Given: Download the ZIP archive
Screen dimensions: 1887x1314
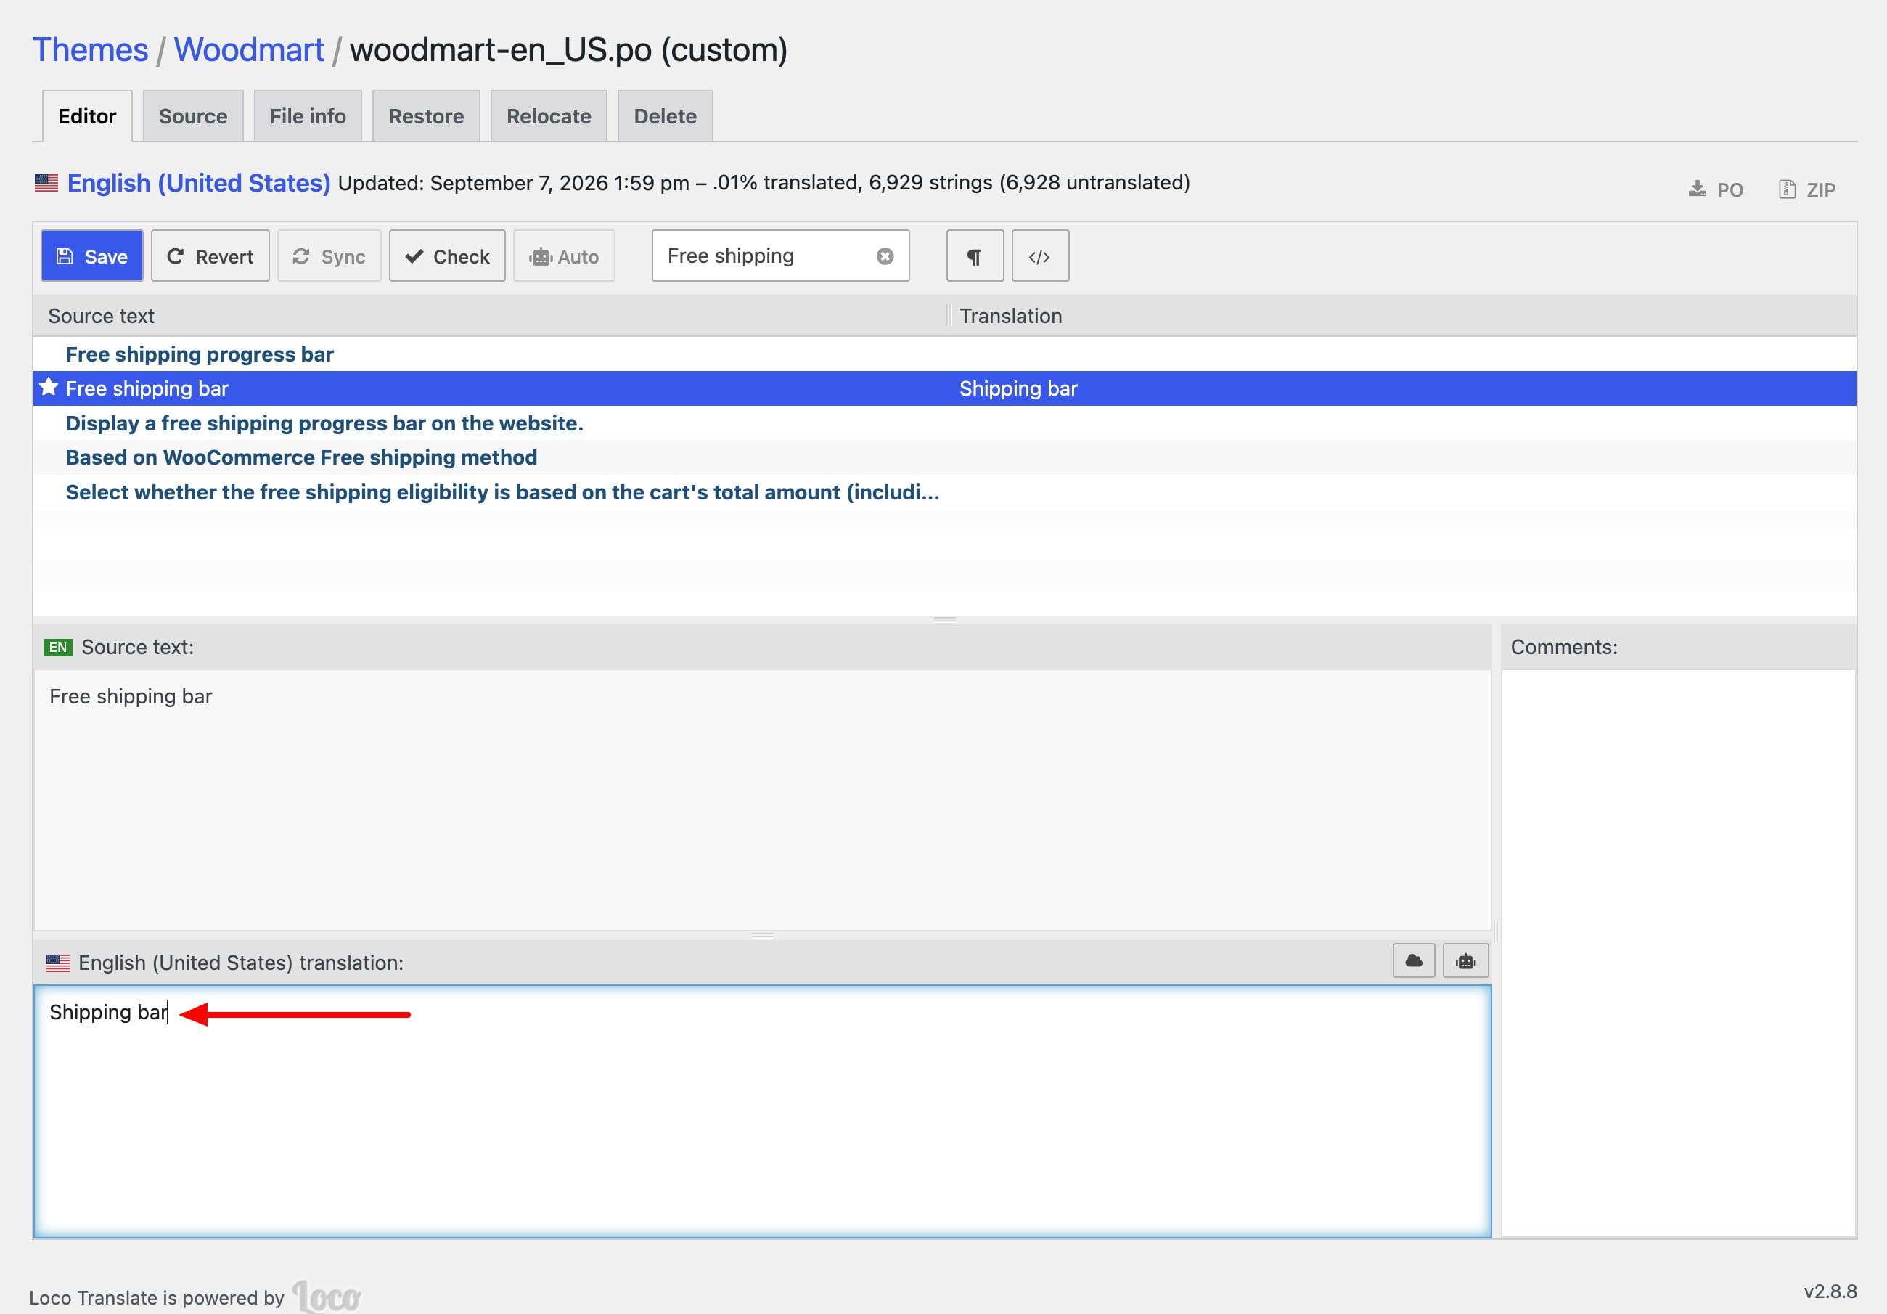Looking at the screenshot, I should (1807, 190).
